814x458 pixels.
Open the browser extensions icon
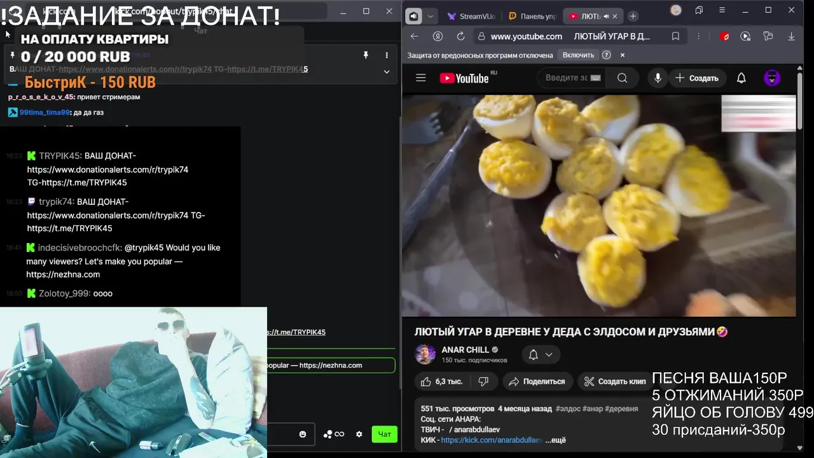768,36
